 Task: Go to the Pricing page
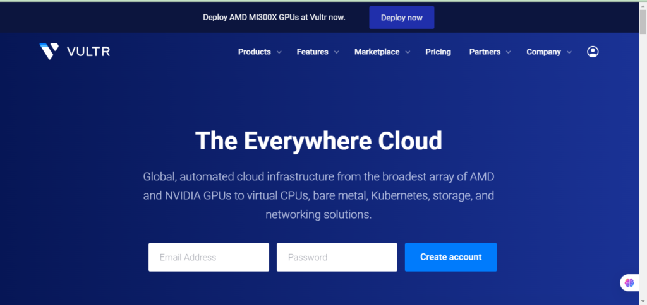pyautogui.click(x=438, y=52)
